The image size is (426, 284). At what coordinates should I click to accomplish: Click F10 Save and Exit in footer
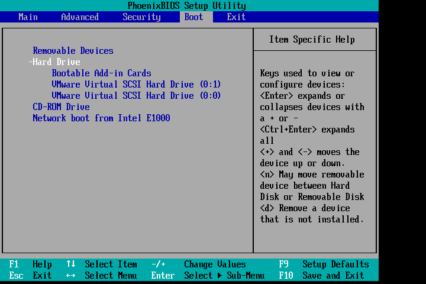click(x=321, y=276)
